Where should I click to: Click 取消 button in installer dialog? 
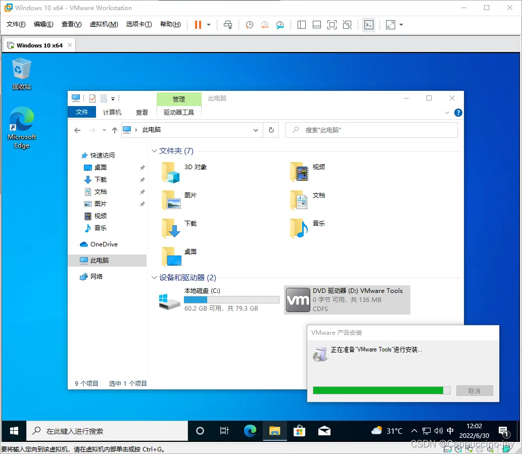click(474, 391)
